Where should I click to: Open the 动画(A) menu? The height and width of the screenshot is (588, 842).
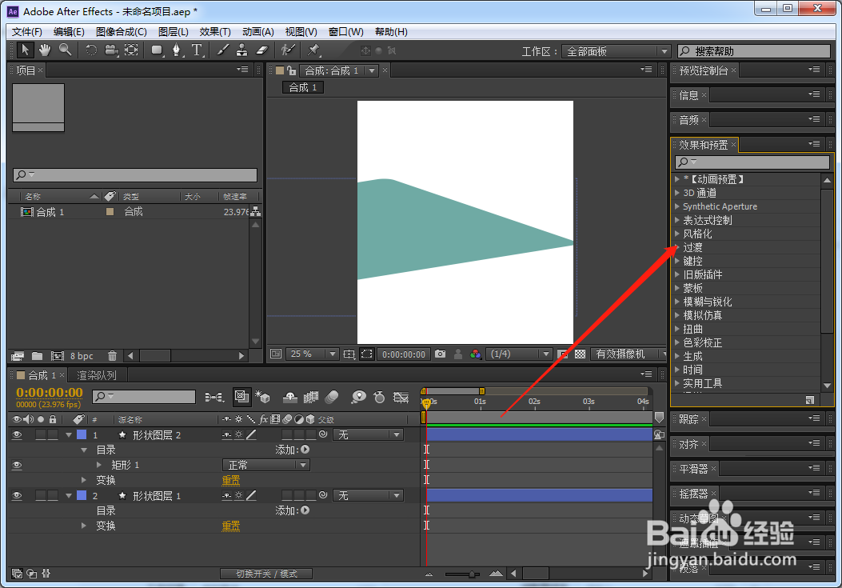(257, 32)
